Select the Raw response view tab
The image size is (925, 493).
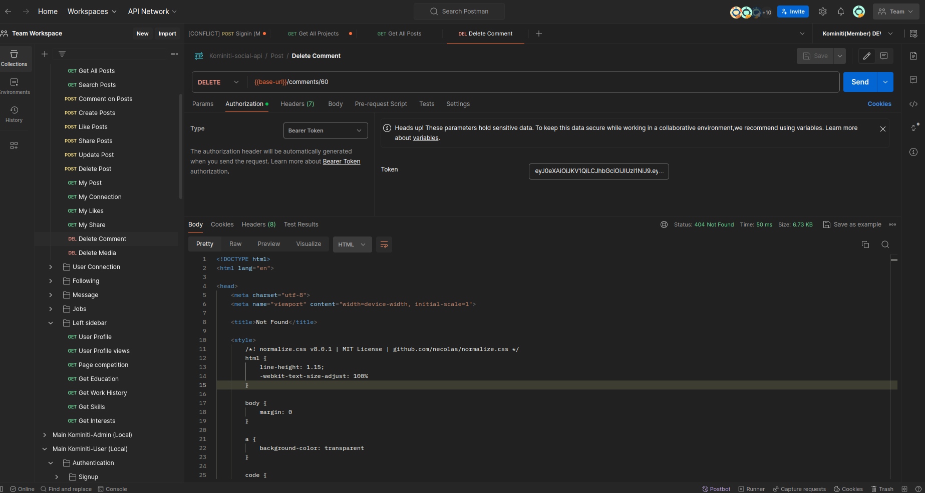coord(235,244)
